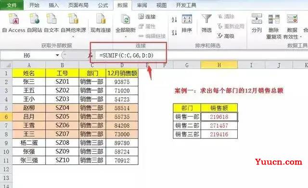Select column H header
This screenshot has width=308, height=188.
coord(219,65)
